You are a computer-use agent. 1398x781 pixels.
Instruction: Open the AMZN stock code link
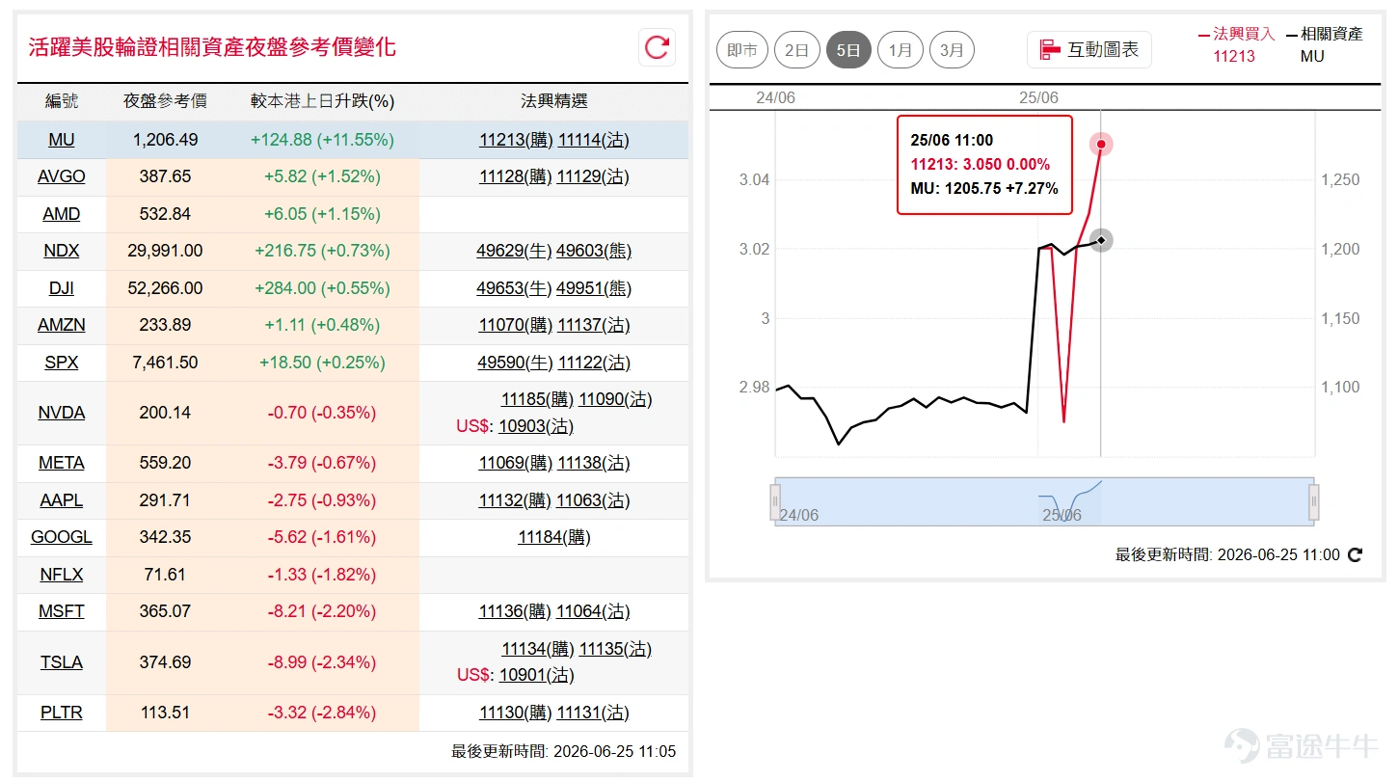62,325
